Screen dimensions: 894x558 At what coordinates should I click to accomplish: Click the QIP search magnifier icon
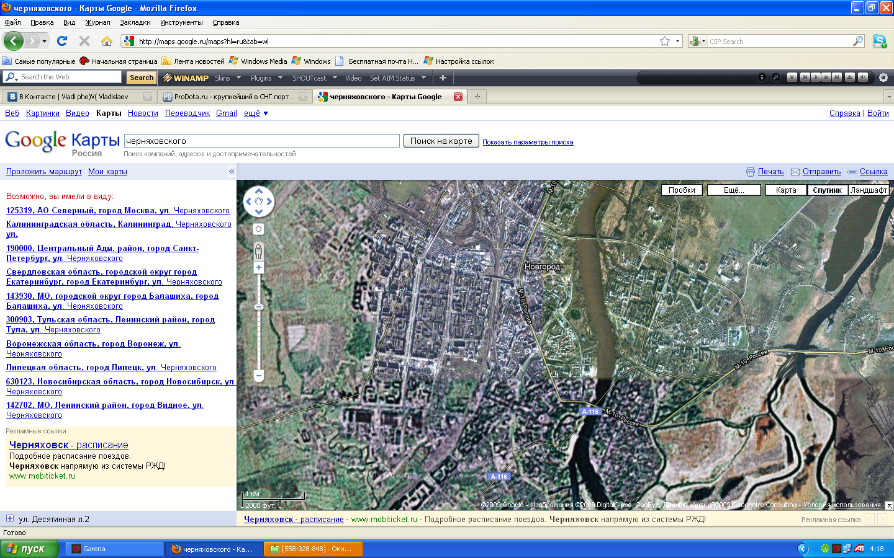click(x=858, y=41)
